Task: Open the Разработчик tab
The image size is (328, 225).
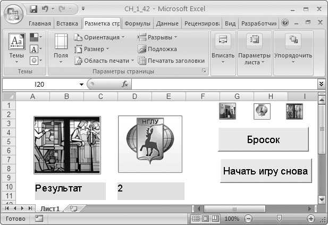Action: (259, 23)
